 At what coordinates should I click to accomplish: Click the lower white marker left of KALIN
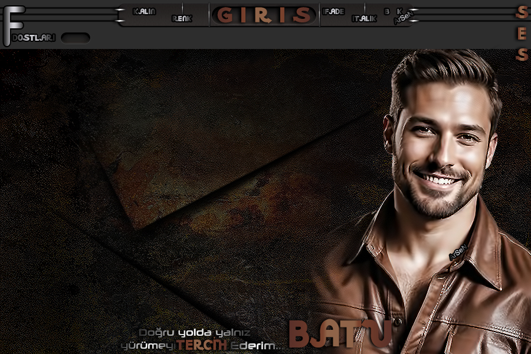point(120,20)
